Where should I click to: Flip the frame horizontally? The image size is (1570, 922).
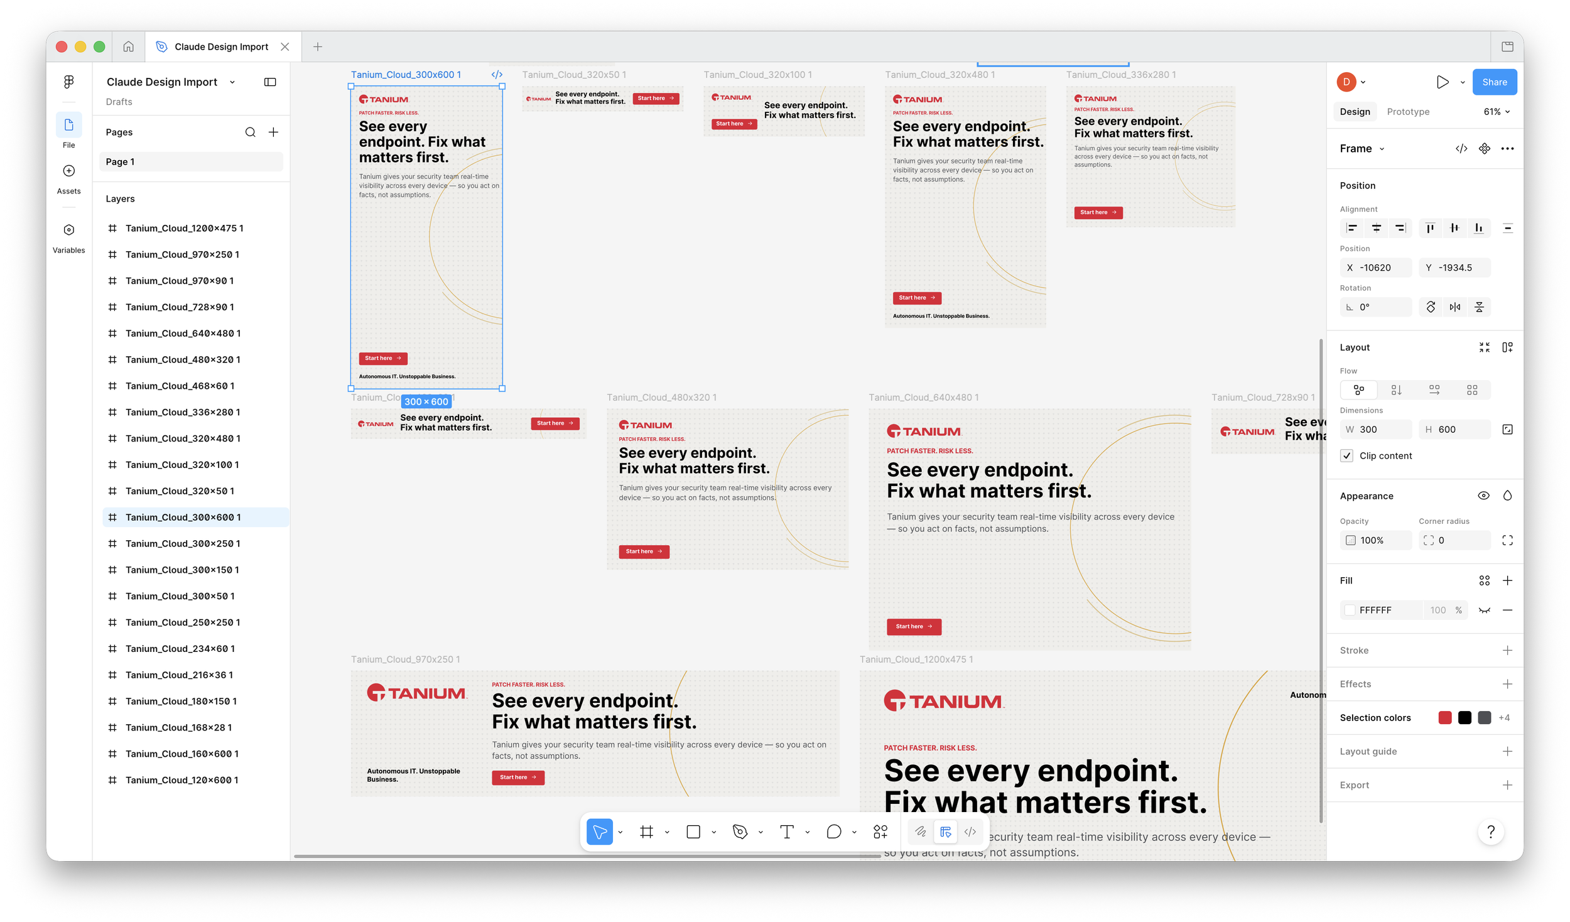click(x=1454, y=307)
